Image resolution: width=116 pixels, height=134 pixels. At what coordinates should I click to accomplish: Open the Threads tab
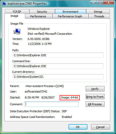pos(99,16)
